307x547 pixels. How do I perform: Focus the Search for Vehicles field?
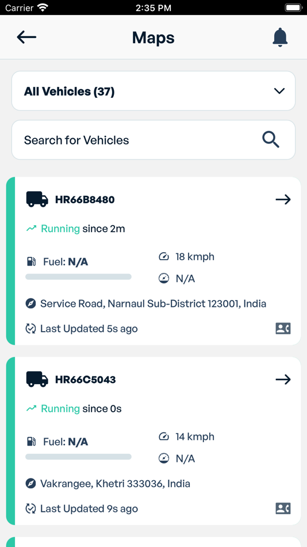[x=153, y=140]
